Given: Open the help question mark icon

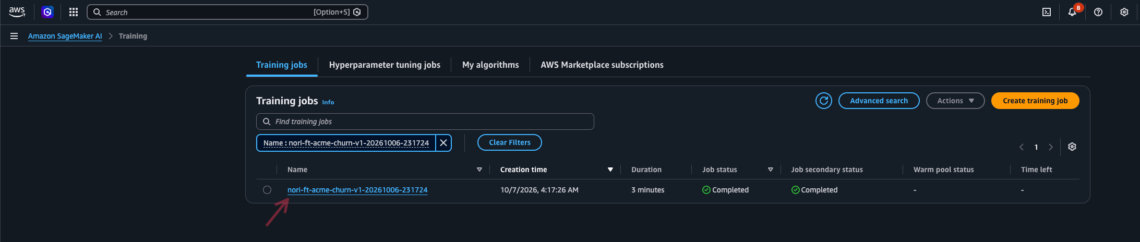Looking at the screenshot, I should [x=1098, y=12].
